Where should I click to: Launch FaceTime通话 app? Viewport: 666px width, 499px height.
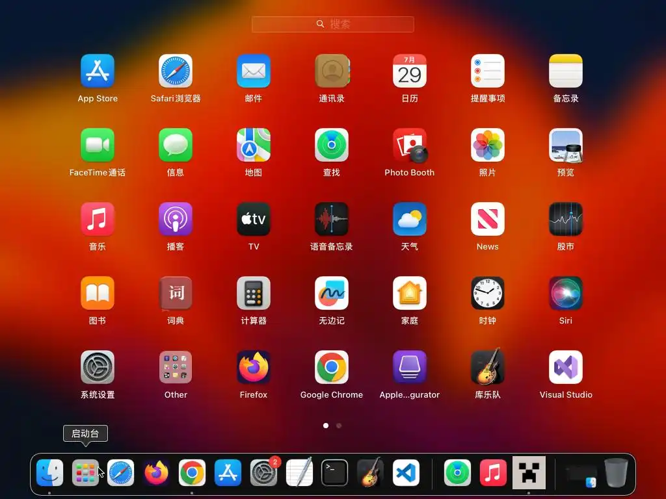coord(98,145)
